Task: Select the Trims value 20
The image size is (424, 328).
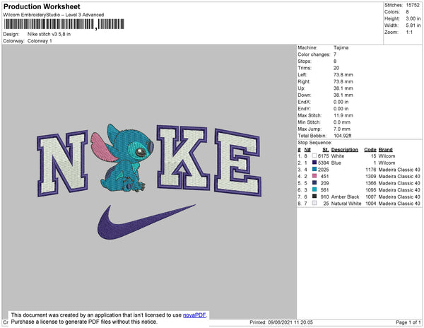Action: pyautogui.click(x=336, y=68)
